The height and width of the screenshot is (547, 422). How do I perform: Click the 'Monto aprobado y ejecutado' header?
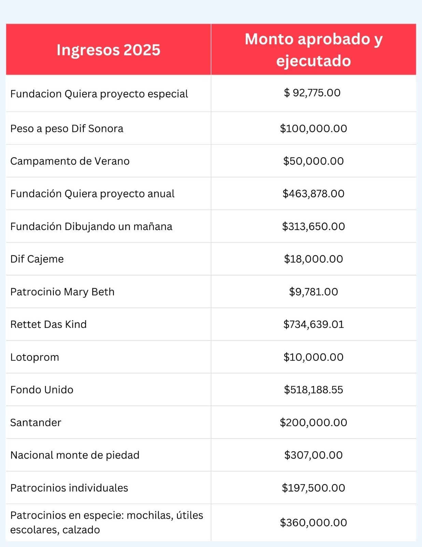(x=313, y=50)
